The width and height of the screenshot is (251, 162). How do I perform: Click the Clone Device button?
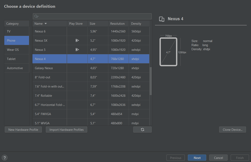click(x=233, y=129)
